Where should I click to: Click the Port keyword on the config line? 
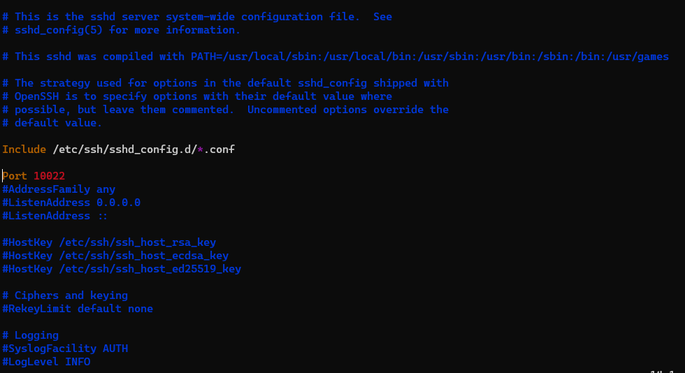coord(15,176)
